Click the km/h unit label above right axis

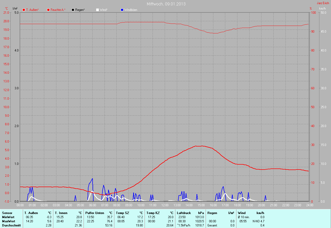(322, 9)
